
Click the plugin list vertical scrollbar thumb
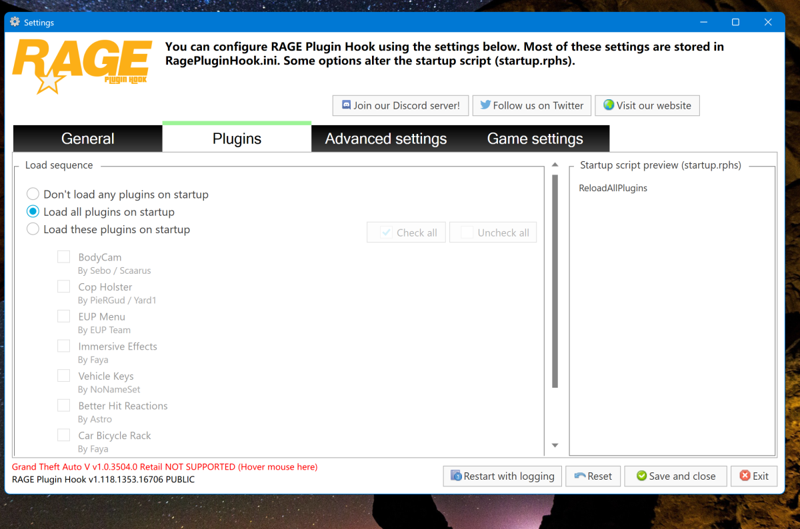tap(555, 281)
